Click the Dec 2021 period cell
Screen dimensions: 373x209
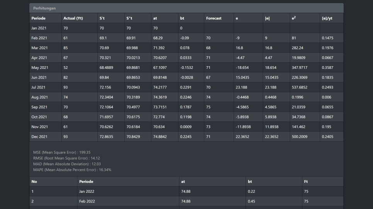(x=39, y=137)
